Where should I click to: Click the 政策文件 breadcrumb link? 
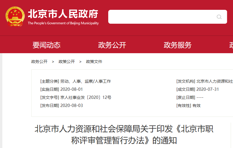[x=94, y=62]
